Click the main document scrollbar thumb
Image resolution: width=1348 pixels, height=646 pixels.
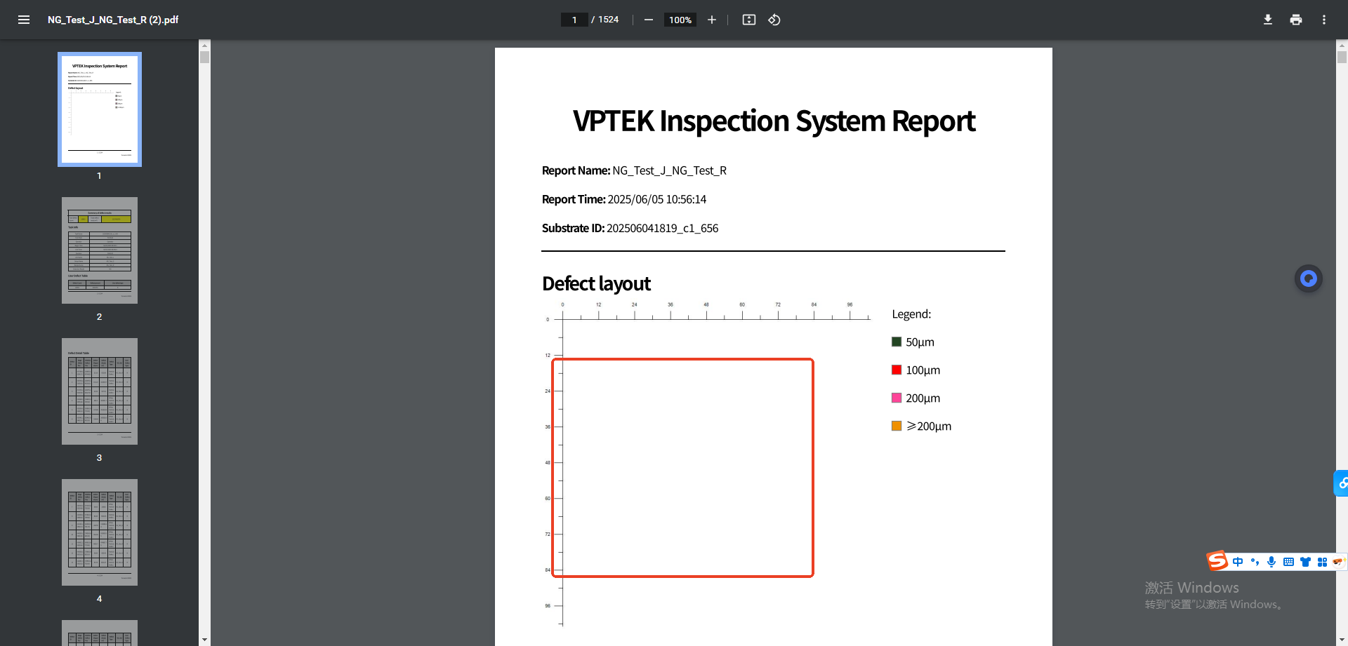1342,58
